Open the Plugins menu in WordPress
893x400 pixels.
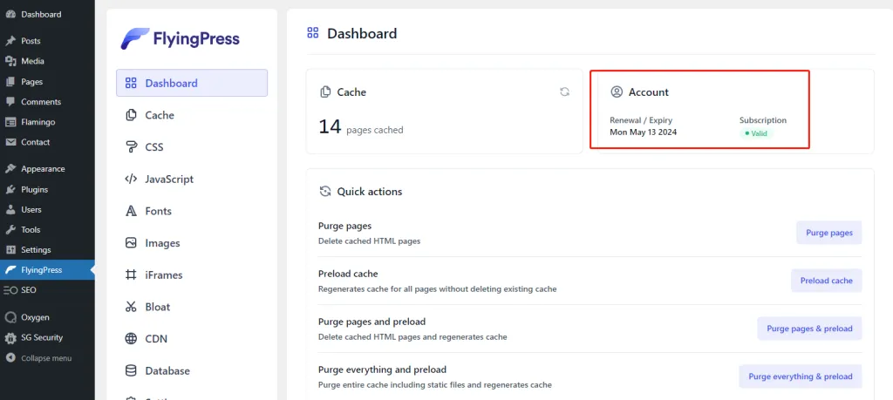click(34, 189)
